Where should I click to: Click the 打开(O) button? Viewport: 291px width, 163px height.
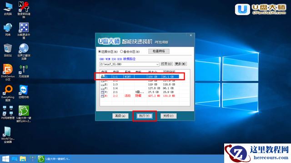tap(166, 64)
